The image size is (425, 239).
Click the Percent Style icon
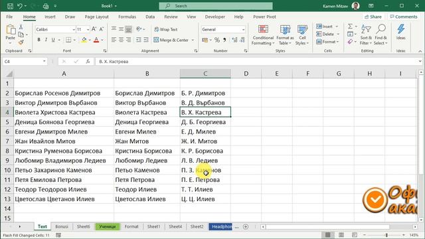[217, 40]
